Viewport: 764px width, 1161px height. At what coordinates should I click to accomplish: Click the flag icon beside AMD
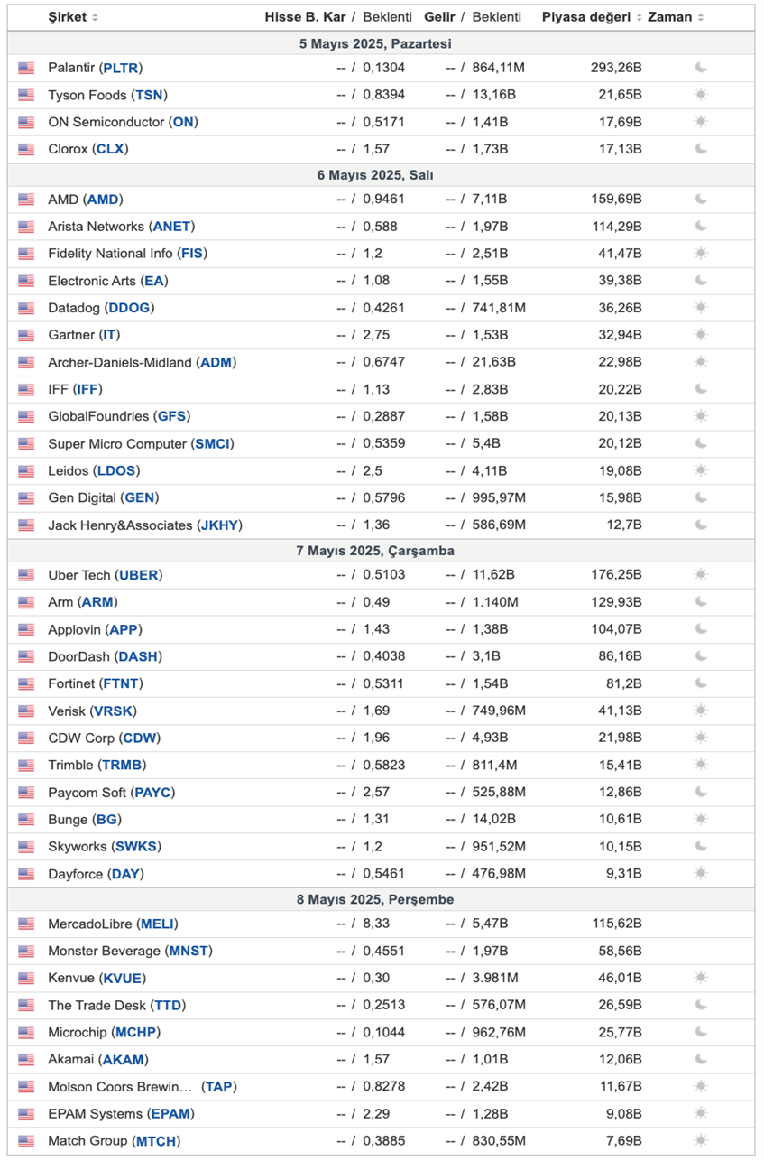point(26,200)
